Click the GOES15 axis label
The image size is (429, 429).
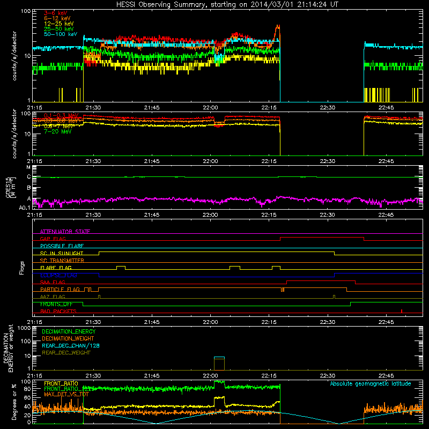tap(9, 187)
